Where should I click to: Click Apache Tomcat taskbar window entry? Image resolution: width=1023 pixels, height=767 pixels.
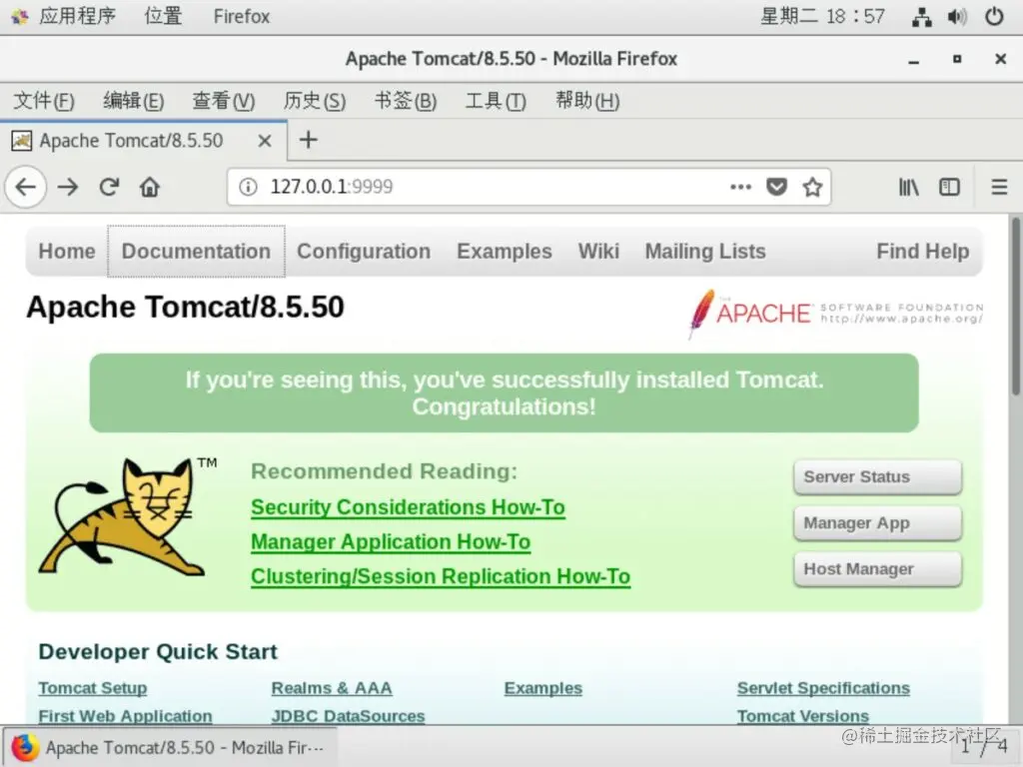coord(170,747)
